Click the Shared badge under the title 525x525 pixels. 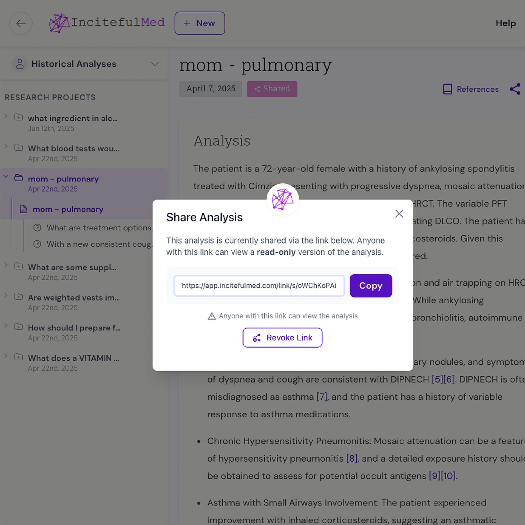(x=272, y=89)
